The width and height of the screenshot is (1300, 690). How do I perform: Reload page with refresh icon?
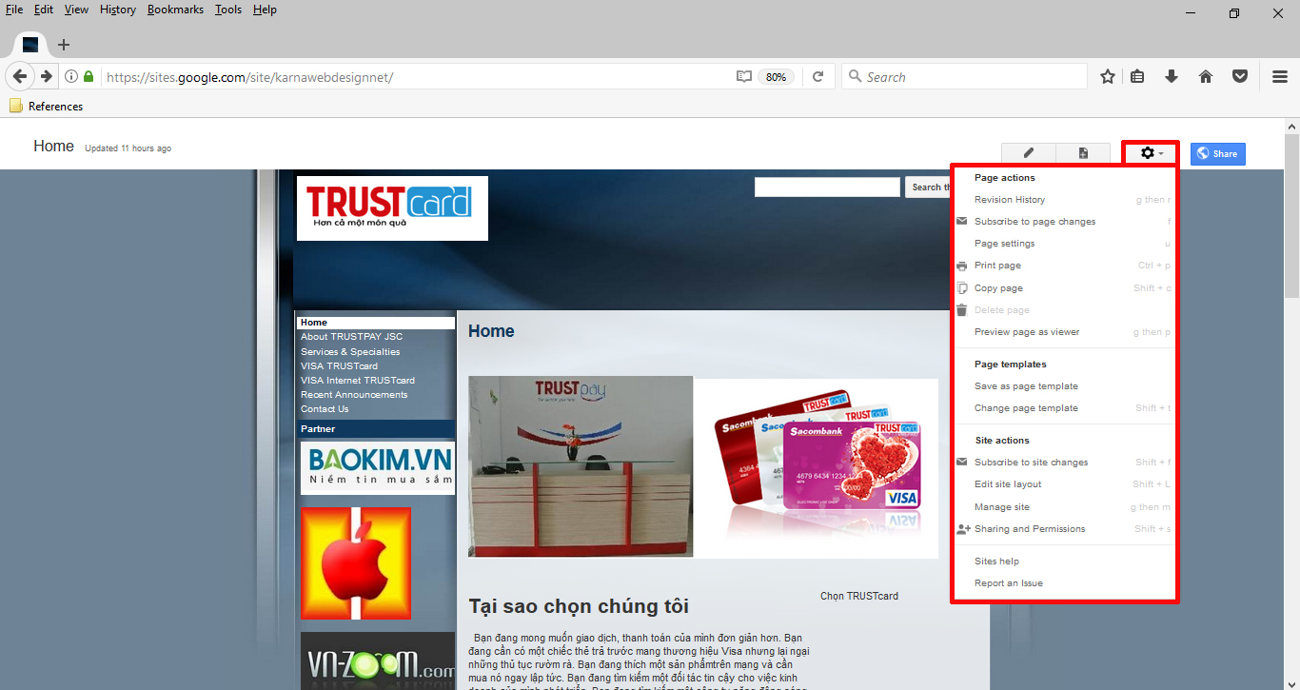817,76
